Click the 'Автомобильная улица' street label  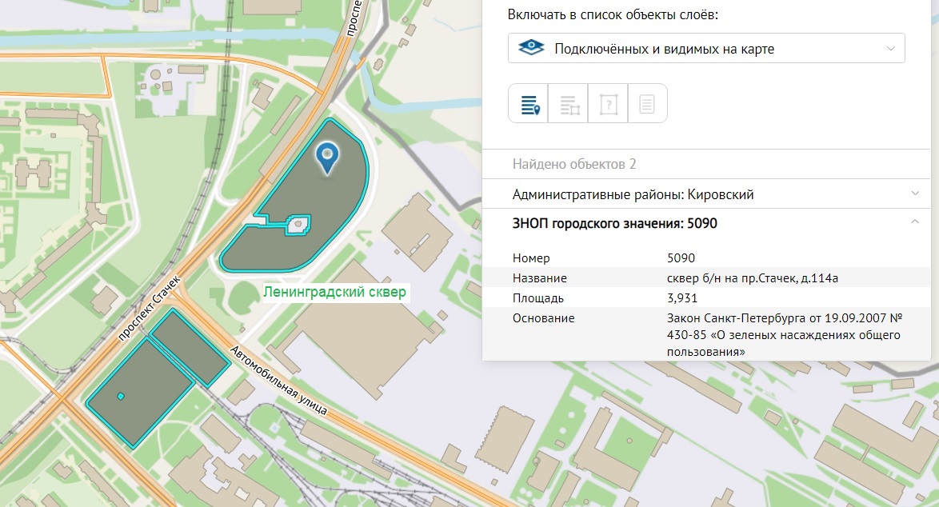click(x=278, y=381)
